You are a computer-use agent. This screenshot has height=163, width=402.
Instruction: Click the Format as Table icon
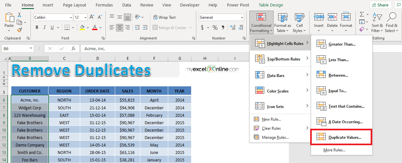tap(283, 22)
